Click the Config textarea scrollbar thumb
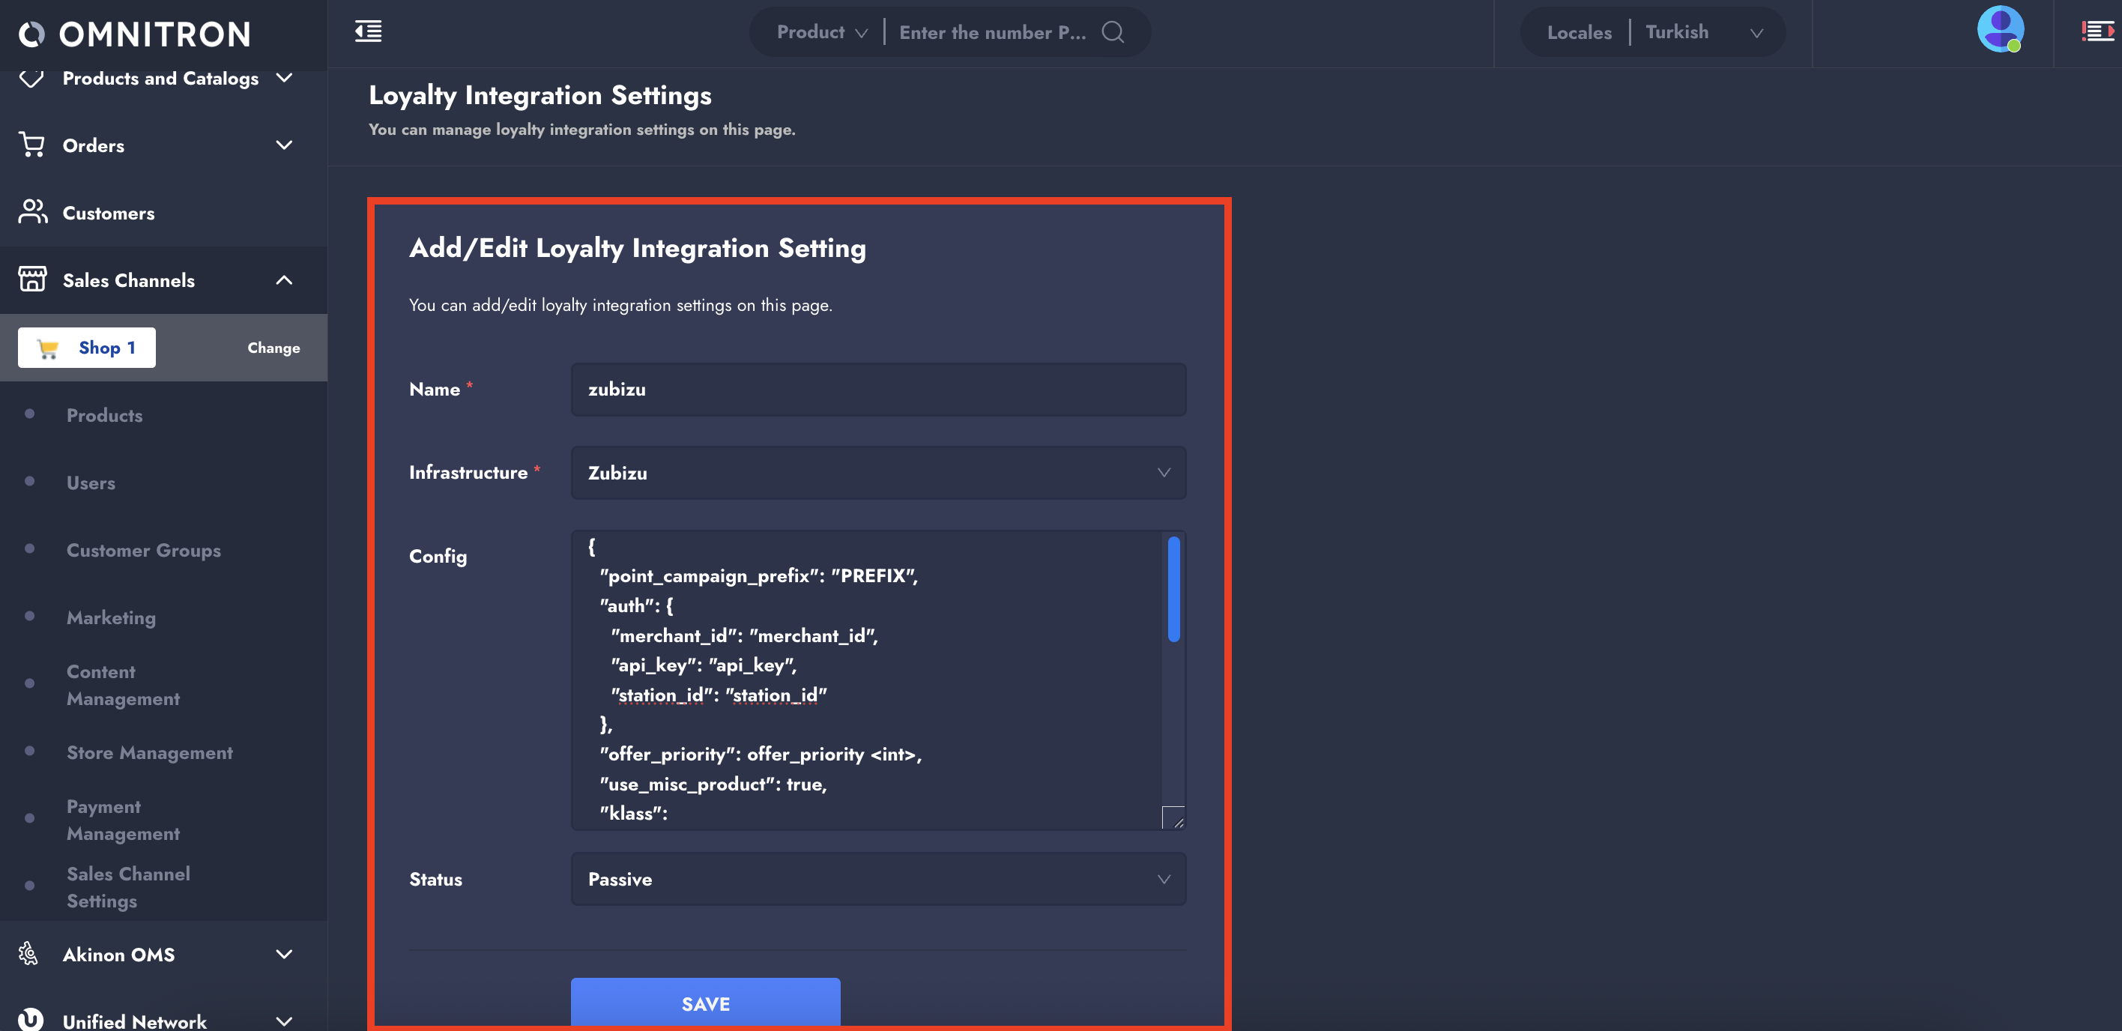Screen dimensions: 2122x1031 click(x=1173, y=589)
